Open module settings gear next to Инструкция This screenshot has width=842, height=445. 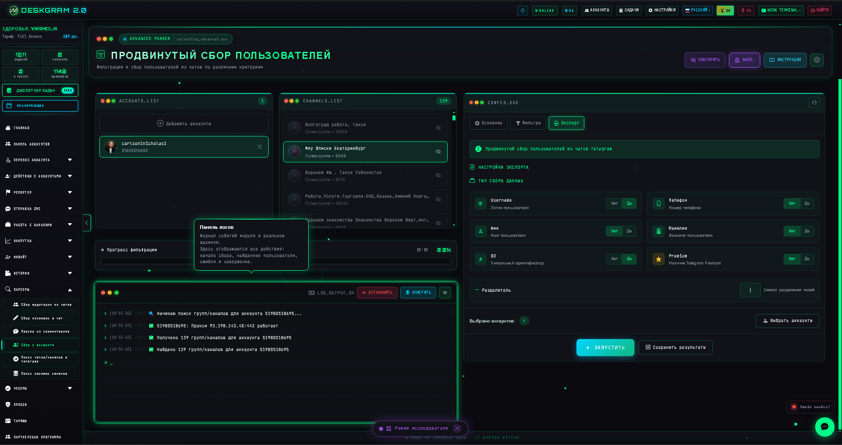click(x=817, y=60)
